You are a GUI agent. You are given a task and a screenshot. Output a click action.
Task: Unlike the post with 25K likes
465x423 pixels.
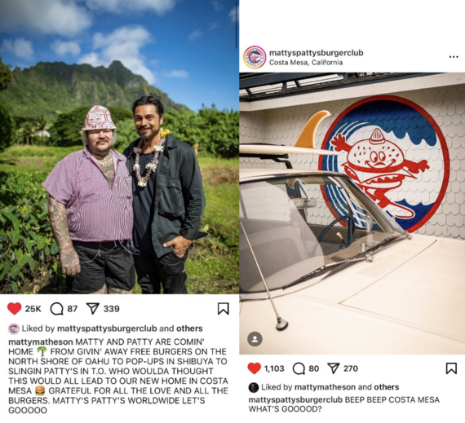pyautogui.click(x=14, y=309)
